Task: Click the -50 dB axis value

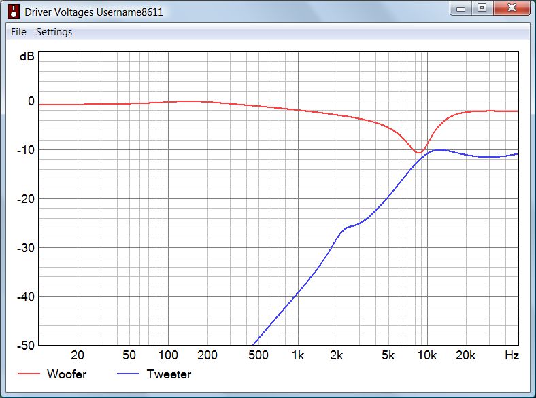Action: [x=26, y=345]
